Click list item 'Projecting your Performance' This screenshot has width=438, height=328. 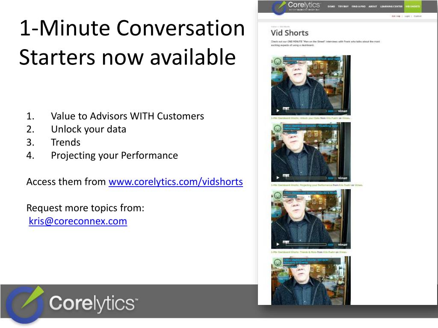pos(114,155)
